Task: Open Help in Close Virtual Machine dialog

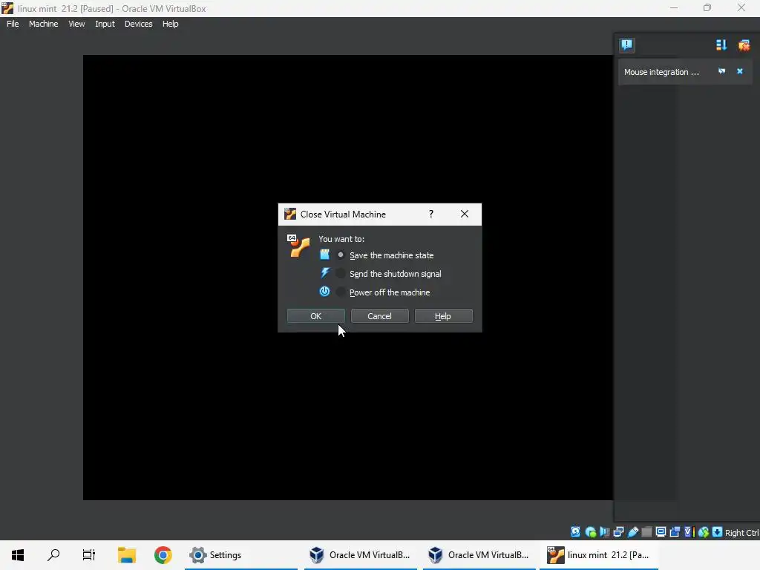Action: pos(443,316)
